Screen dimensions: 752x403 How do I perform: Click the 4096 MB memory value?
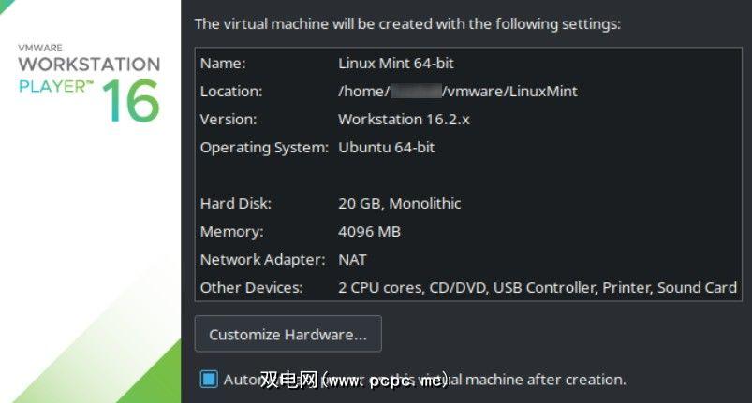(369, 232)
